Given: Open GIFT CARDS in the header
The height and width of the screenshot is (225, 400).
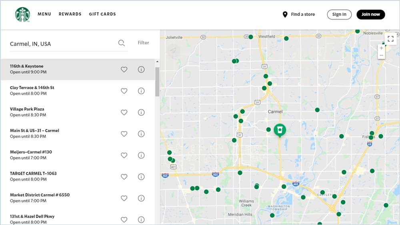Looking at the screenshot, I should coord(102,14).
